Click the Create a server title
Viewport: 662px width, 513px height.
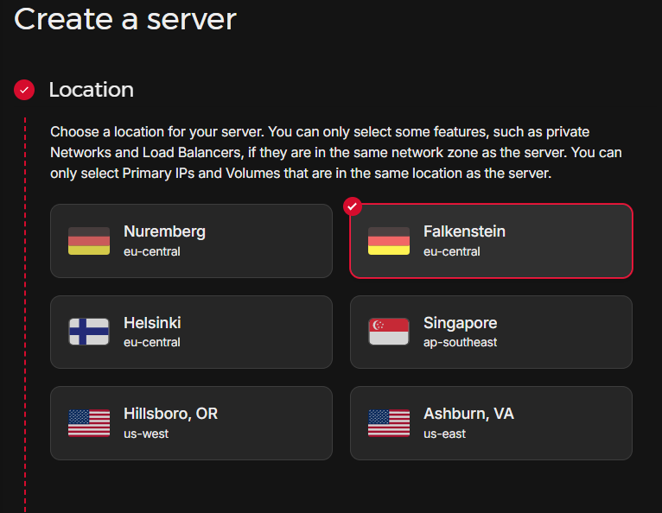(x=125, y=19)
